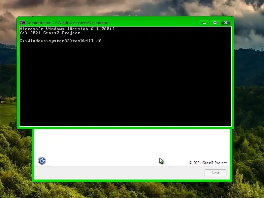
Task: Click the blue ease of access icon
Action: tap(42, 161)
